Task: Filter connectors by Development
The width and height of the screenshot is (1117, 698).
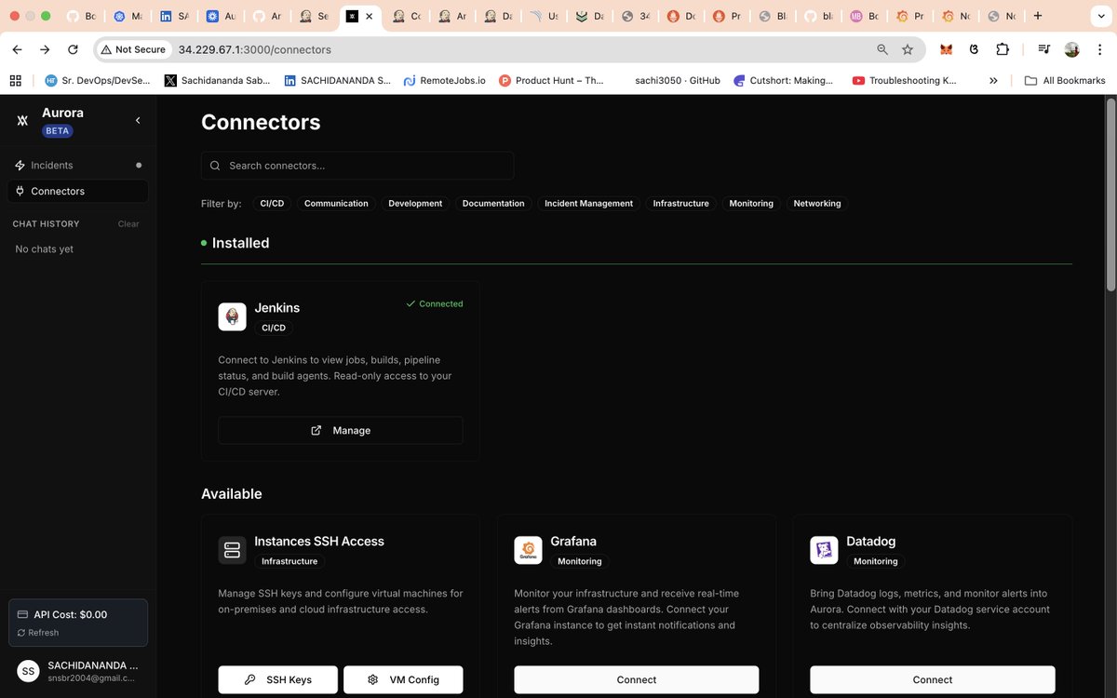Action: tap(415, 203)
